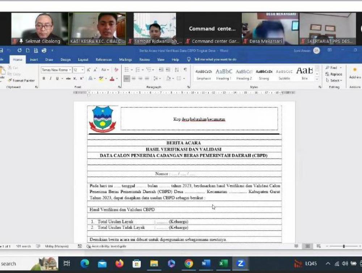Click the Sort icon in Paragraph group
362x273 pixels.
click(x=177, y=70)
